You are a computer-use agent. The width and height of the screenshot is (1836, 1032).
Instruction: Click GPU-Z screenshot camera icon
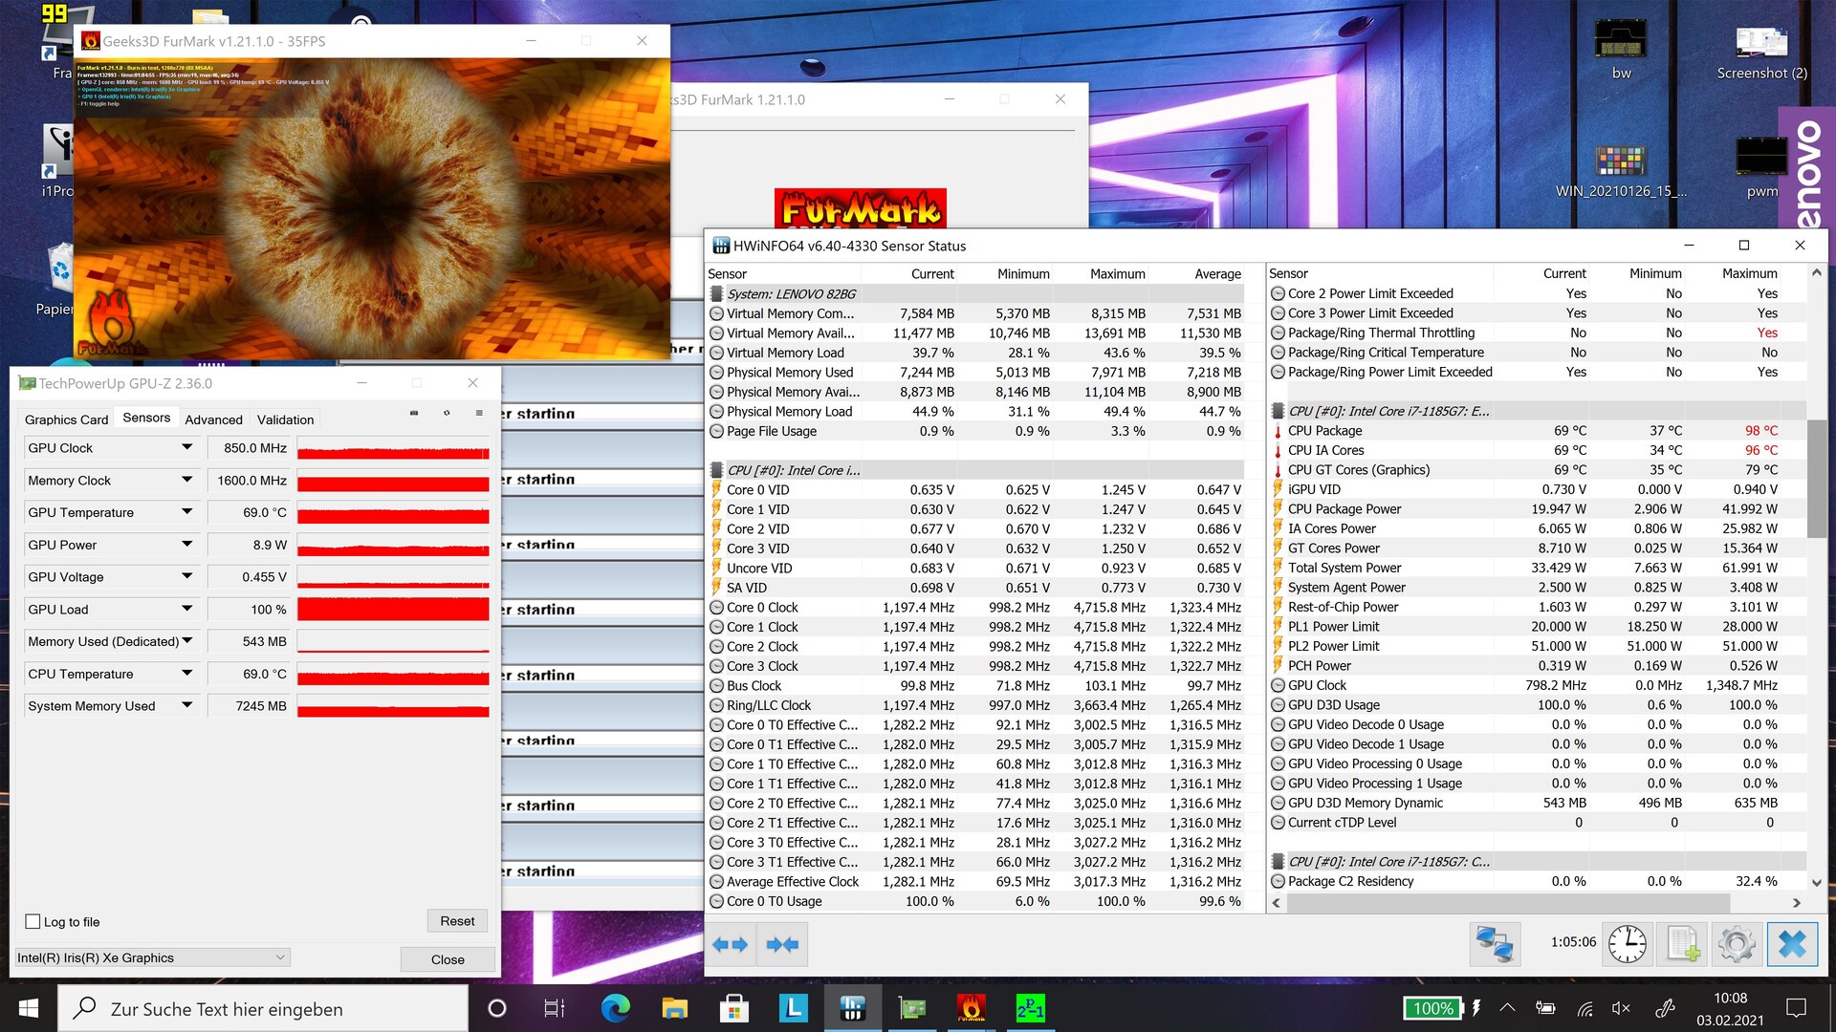pos(414,414)
